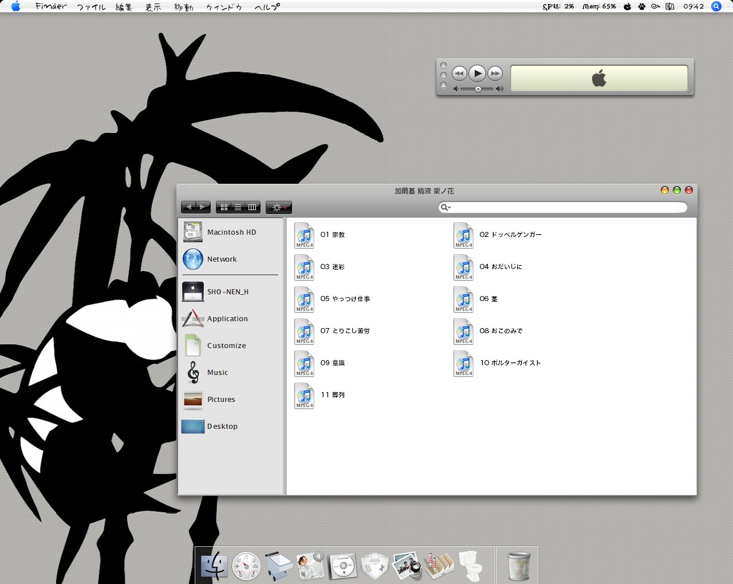Open Spotlight search in the menu bar

coord(716,6)
